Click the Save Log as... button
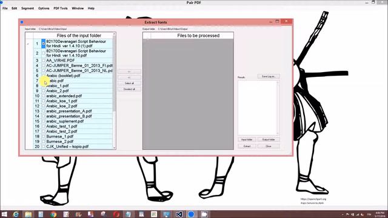This screenshot has height=218, width=388. click(269, 76)
